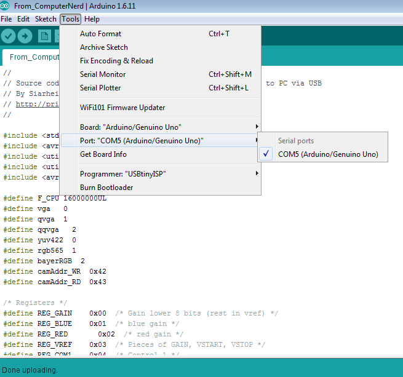Choose Burn Bootloader
This screenshot has width=403, height=377.
tap(161, 188)
